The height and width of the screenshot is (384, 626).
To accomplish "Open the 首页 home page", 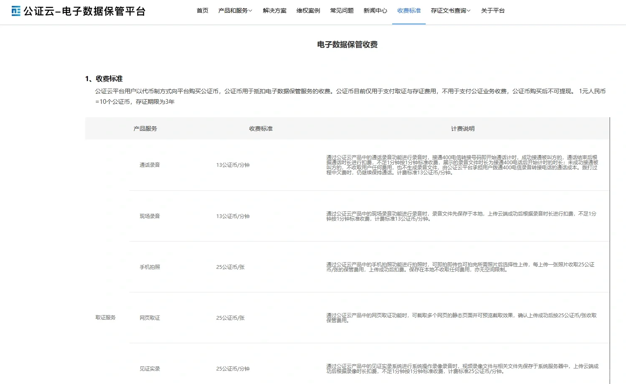I will coord(202,11).
